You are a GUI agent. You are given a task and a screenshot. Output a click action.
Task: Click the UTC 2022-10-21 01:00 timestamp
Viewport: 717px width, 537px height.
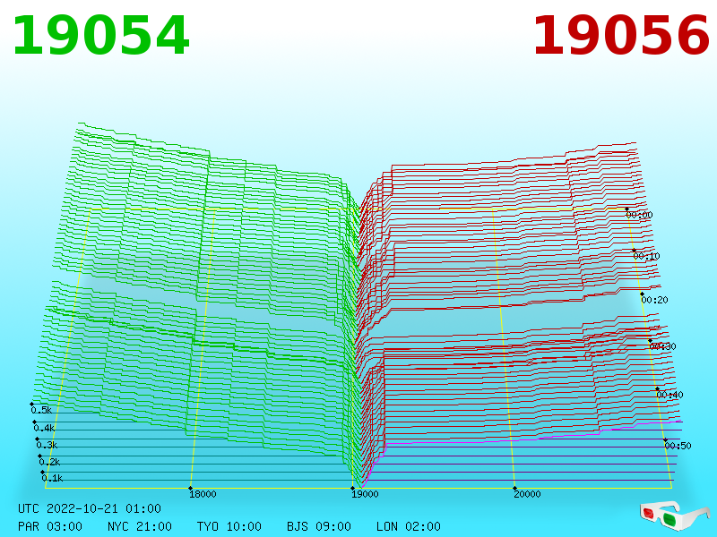pos(90,508)
